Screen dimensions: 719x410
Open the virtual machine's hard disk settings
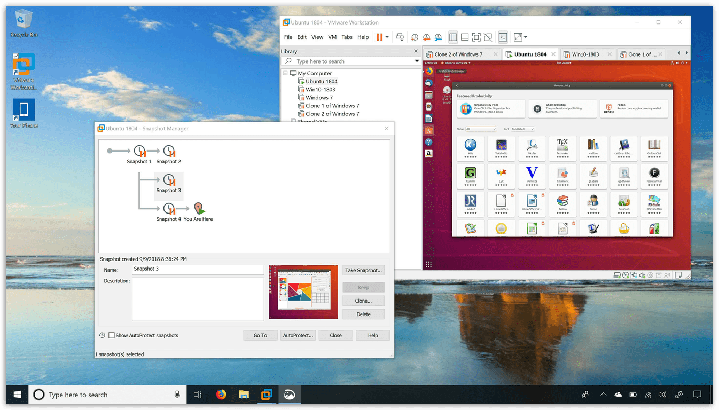click(x=616, y=275)
